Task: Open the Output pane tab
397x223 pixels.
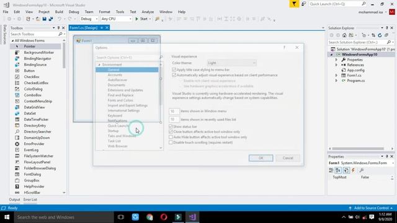Action: 14,199
